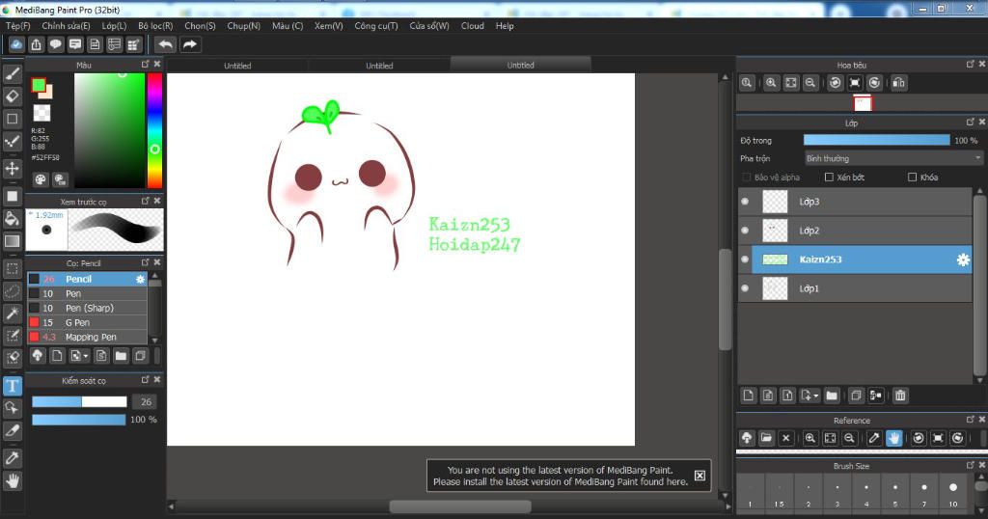
Task: Choose the Magic Wand tool
Action: (13, 314)
